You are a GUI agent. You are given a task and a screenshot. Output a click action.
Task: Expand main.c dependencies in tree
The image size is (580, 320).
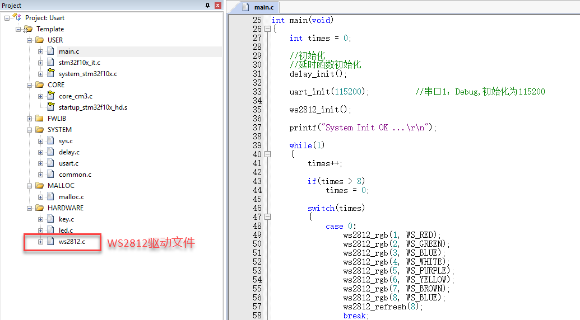pyautogui.click(x=41, y=51)
